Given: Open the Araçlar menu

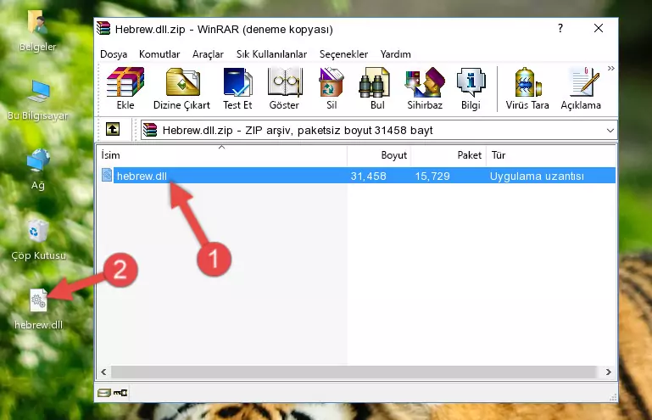Looking at the screenshot, I should 208,54.
